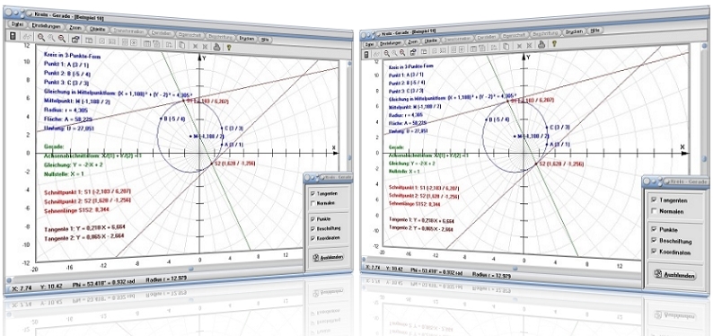Click zoom-in magnifier in left window toolbar
Viewport: 713px width, 336px height.
coord(41,37)
